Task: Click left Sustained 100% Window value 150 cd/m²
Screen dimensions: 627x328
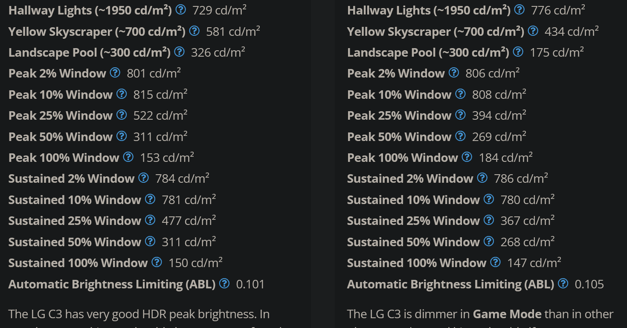Action: (x=196, y=263)
